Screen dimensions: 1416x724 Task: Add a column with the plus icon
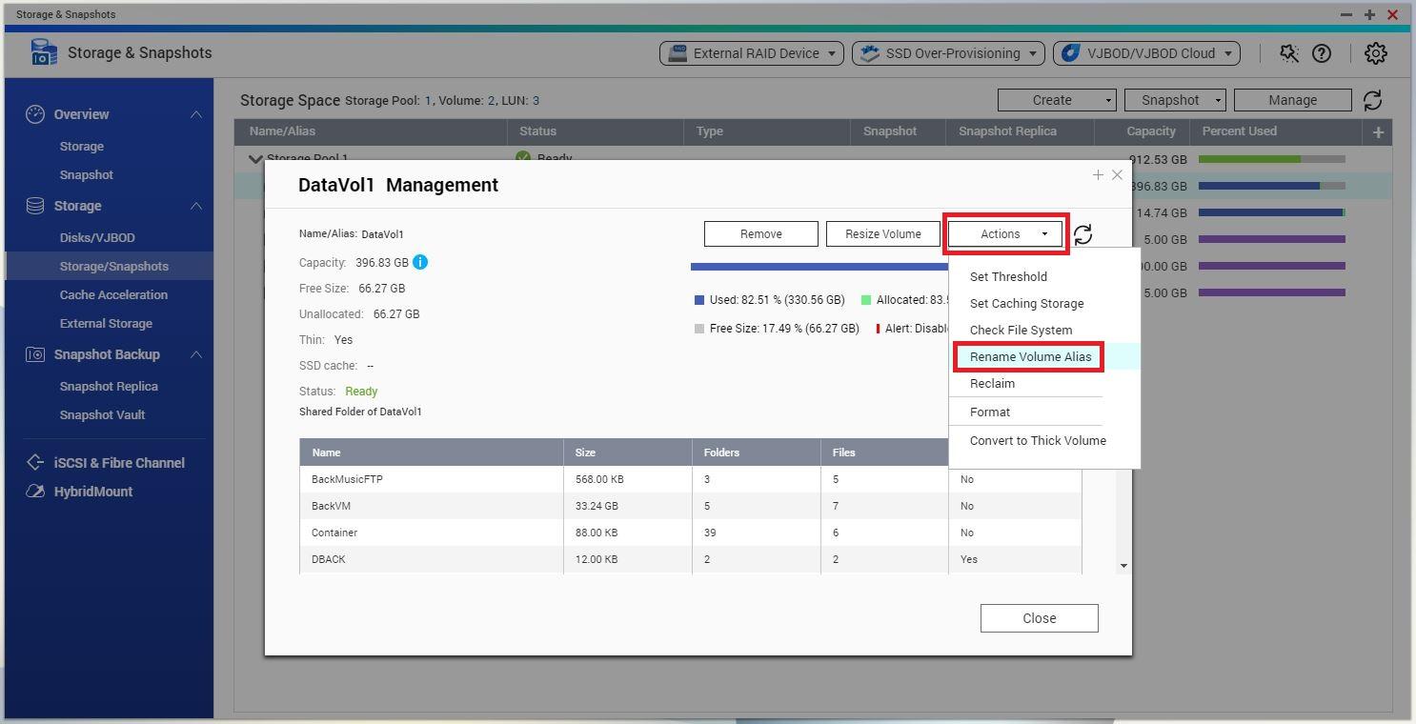tap(1378, 132)
